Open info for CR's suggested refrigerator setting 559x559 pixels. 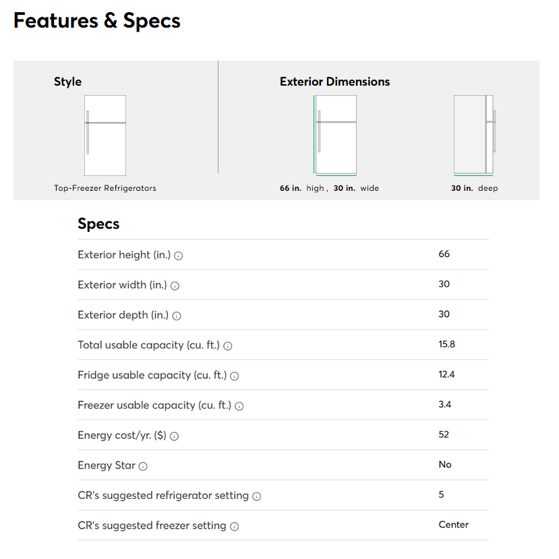[257, 496]
